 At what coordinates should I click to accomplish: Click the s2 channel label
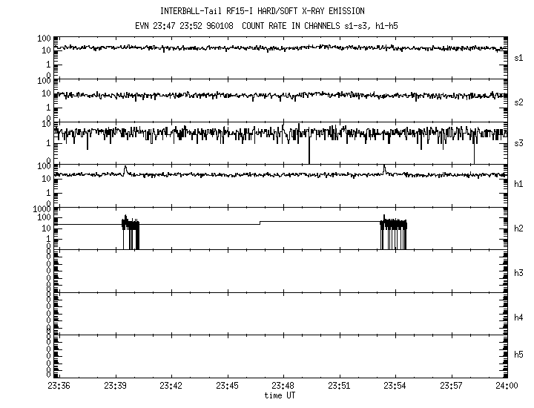pos(519,100)
